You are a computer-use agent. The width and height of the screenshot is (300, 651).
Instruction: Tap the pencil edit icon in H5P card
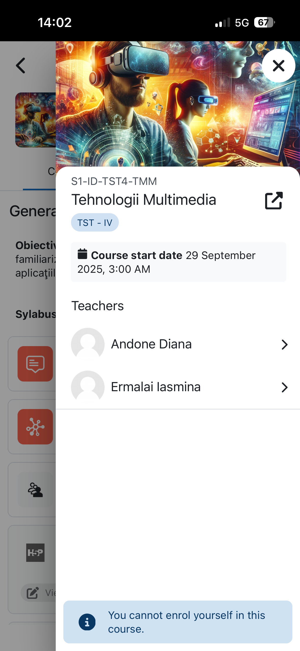pyautogui.click(x=33, y=593)
